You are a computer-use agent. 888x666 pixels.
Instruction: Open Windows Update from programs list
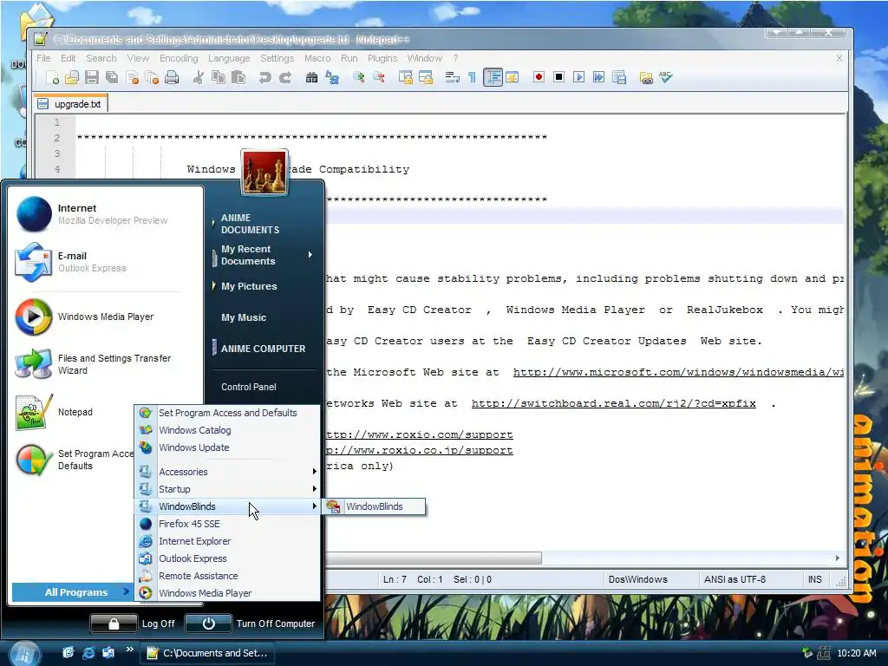[x=228, y=447]
